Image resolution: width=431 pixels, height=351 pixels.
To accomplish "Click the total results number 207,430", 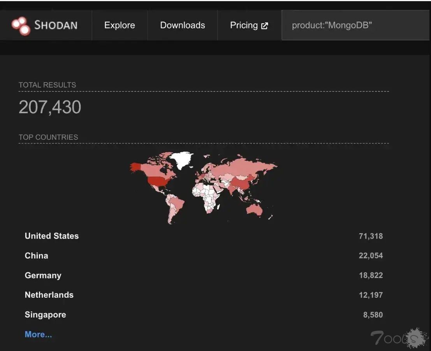I will (50, 107).
